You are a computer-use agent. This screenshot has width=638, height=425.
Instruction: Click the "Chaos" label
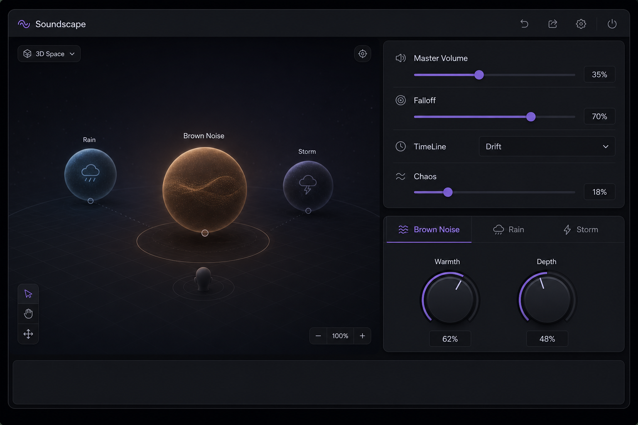point(425,176)
